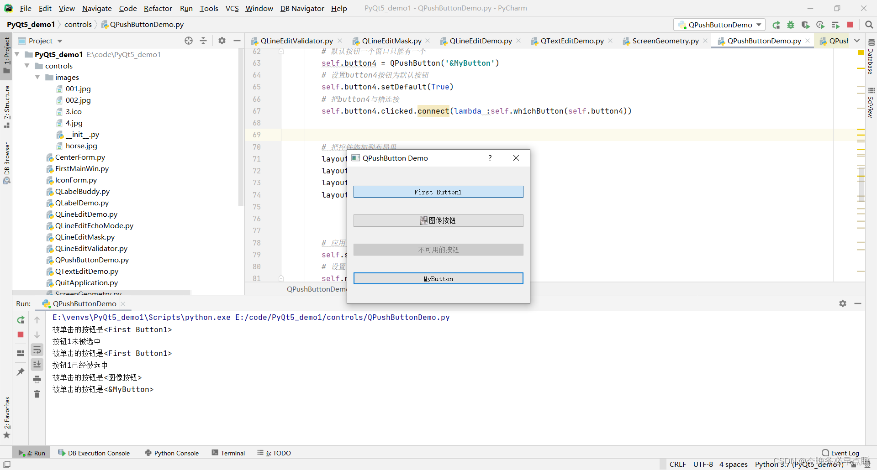Open the DB Browser side tool window
This screenshot has height=470, width=877.
[7, 162]
